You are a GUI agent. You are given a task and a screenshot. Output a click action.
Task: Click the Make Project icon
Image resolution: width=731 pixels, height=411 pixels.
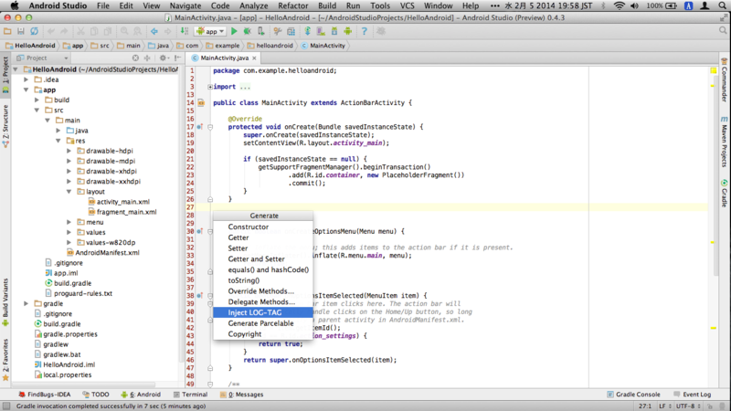pyautogui.click(x=185, y=31)
